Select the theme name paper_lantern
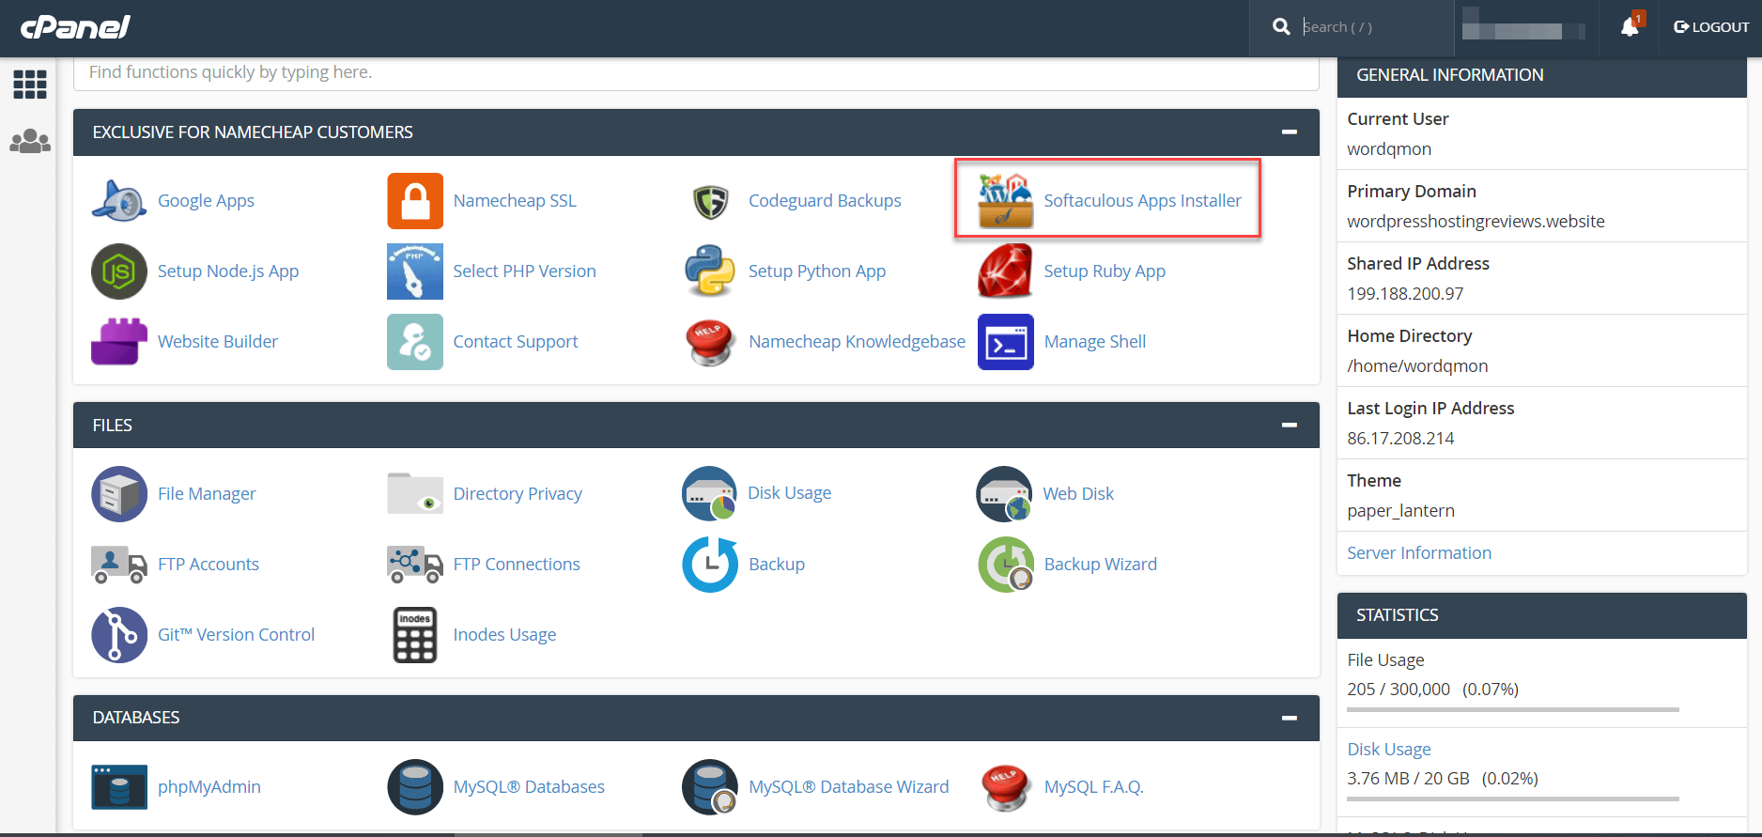Screen dimensions: 1762x837 point(1400,511)
